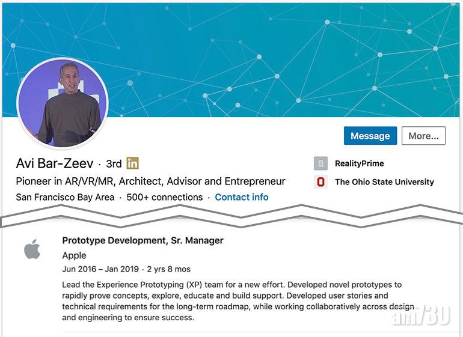Image resolution: width=463 pixels, height=337 pixels.
Task: Select the Avi Bar-Zeev profile name
Action: click(54, 163)
